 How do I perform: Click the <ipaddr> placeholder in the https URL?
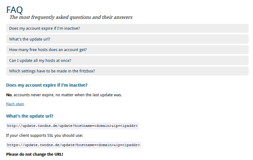131,145
